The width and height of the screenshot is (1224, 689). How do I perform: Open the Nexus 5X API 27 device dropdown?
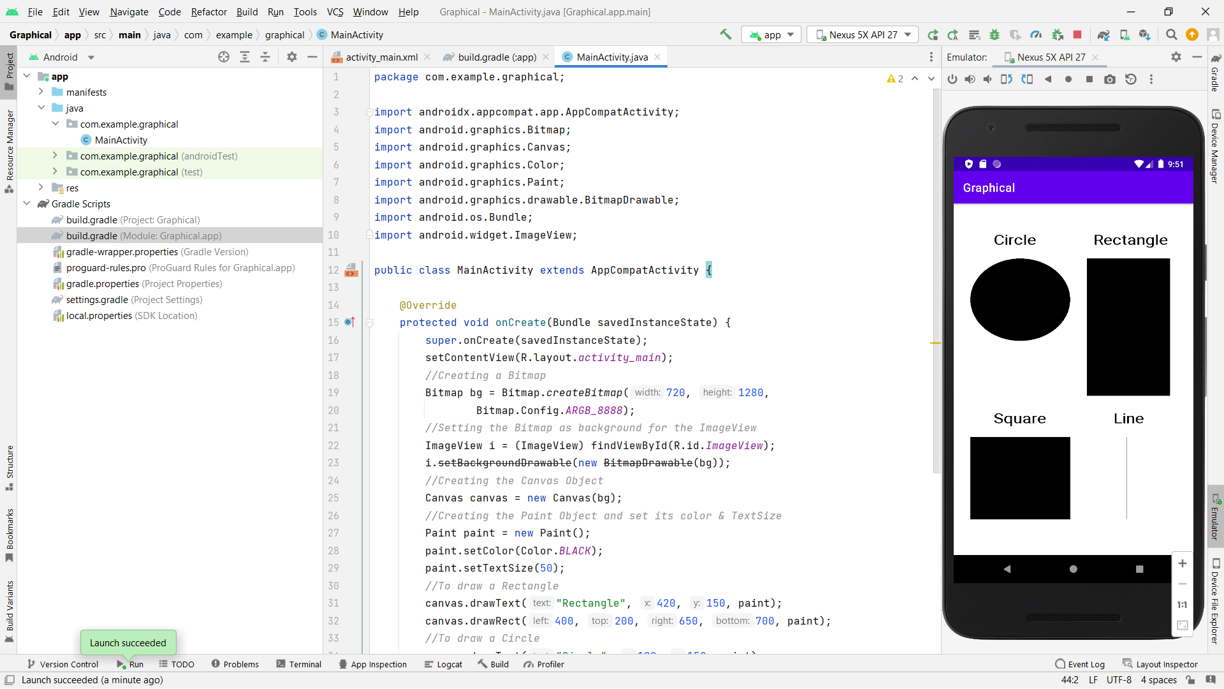coord(863,34)
